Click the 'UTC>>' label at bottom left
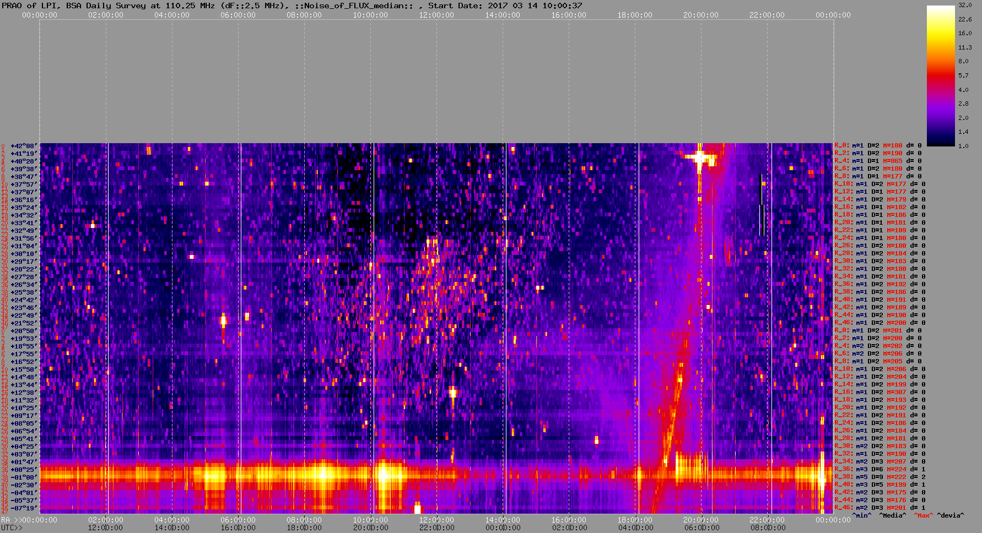The width and height of the screenshot is (982, 533). point(12,527)
